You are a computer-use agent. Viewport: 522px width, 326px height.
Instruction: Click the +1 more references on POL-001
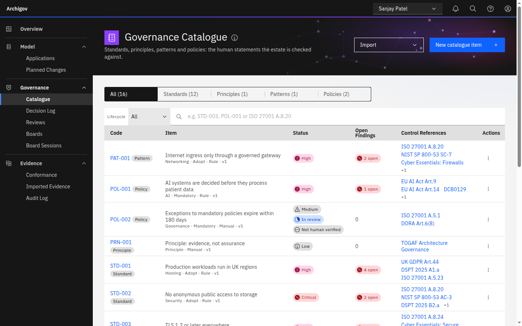(404, 197)
